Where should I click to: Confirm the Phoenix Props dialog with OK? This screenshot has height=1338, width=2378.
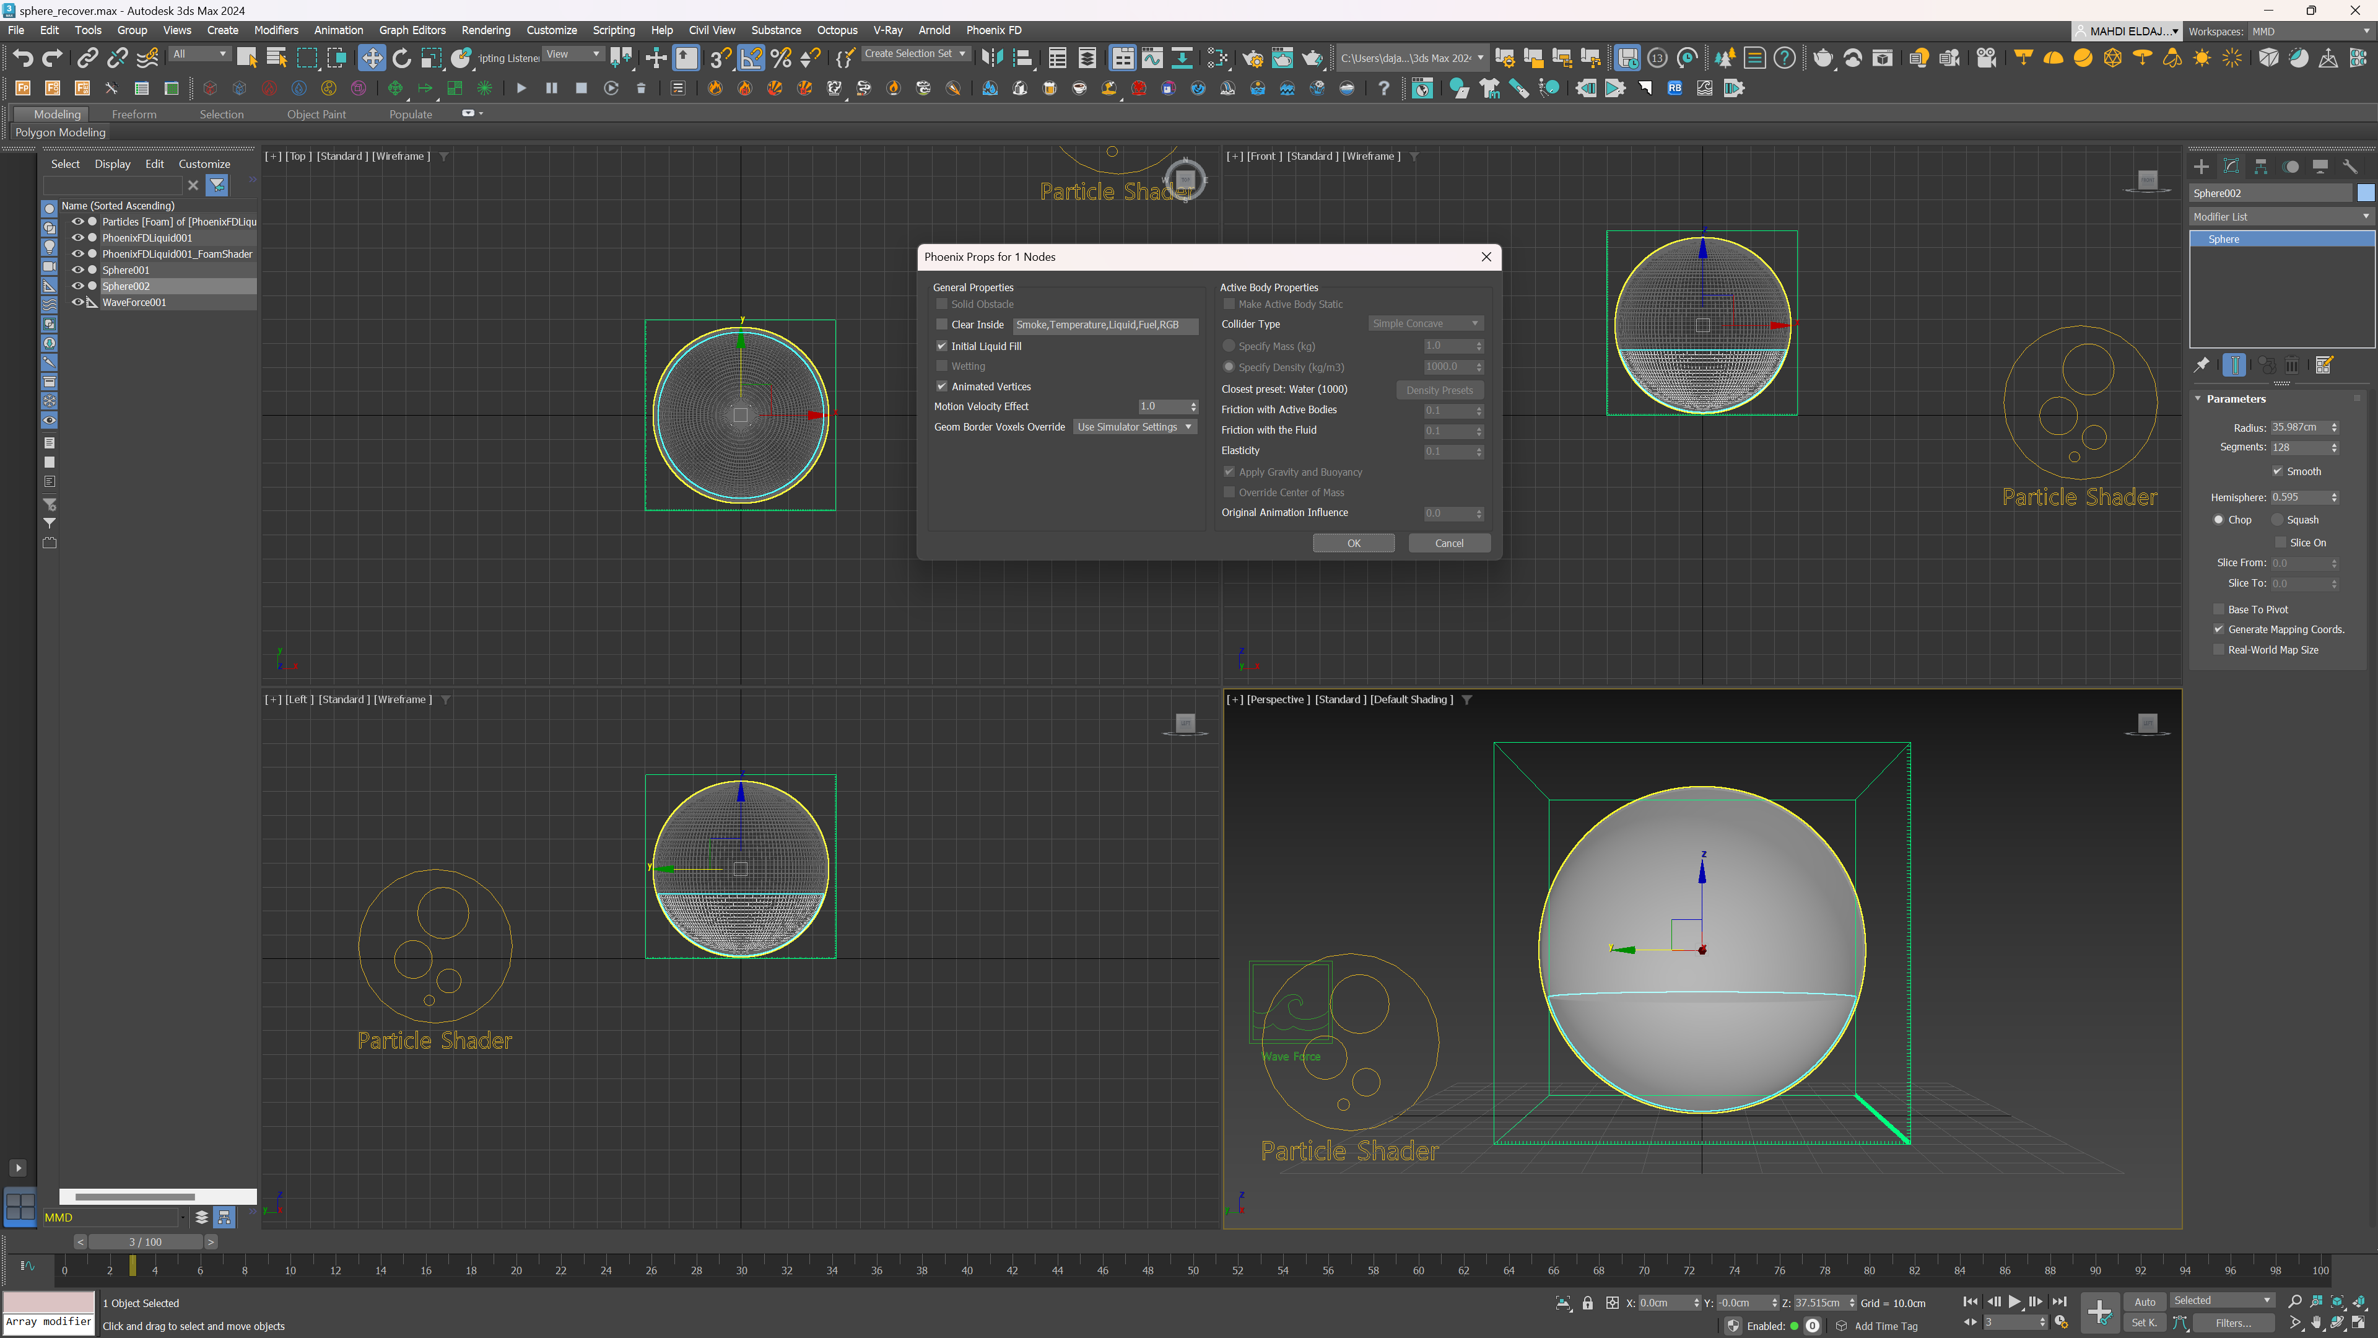pos(1353,543)
